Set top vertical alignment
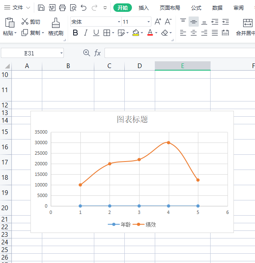This screenshot has height=263, width=255. pyautogui.click(x=183, y=22)
